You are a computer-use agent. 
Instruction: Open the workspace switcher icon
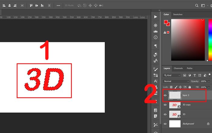point(203,5)
